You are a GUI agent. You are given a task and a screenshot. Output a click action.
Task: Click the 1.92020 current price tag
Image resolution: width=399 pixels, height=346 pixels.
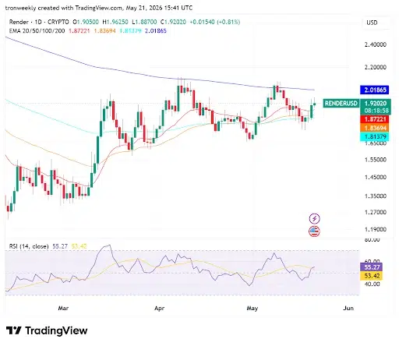[376, 104]
